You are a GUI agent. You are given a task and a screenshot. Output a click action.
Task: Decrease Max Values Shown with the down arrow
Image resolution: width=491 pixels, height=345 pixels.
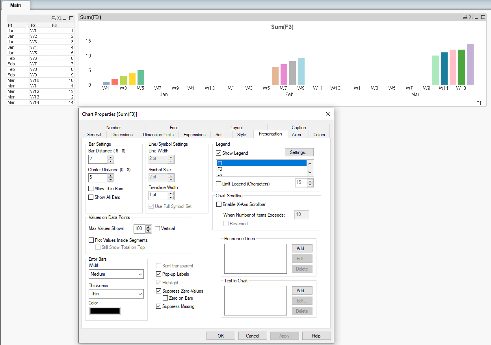coord(149,230)
